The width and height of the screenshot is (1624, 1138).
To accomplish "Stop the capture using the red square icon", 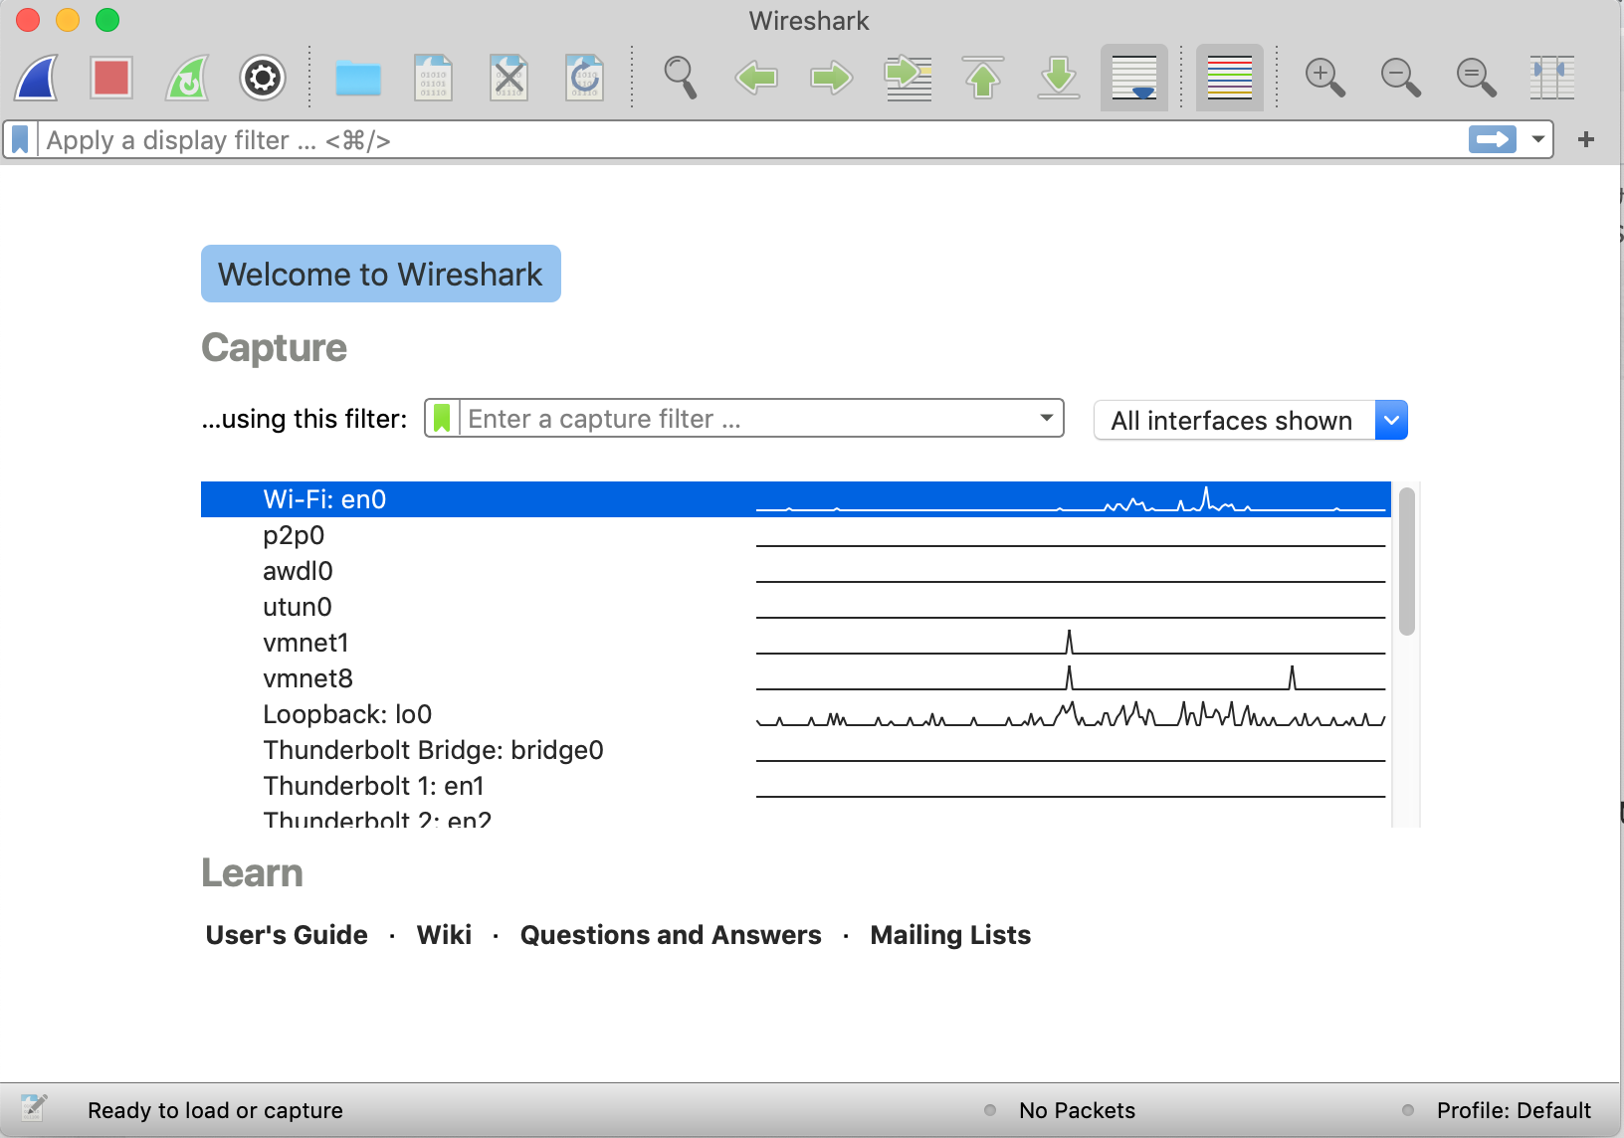I will [111, 78].
